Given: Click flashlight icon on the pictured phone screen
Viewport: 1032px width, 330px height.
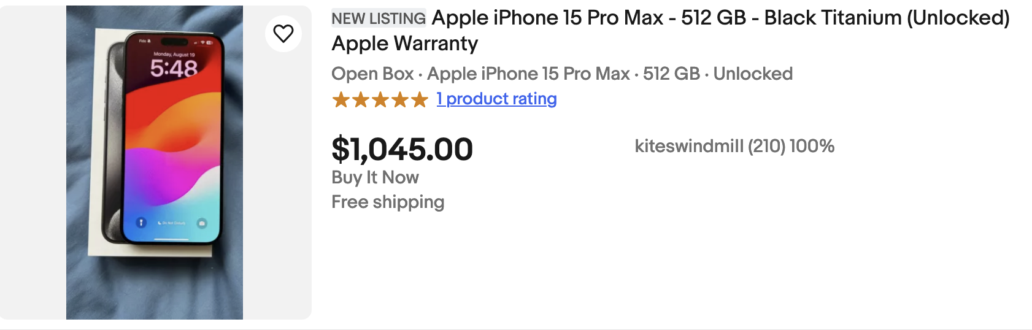Looking at the screenshot, I should click(141, 222).
